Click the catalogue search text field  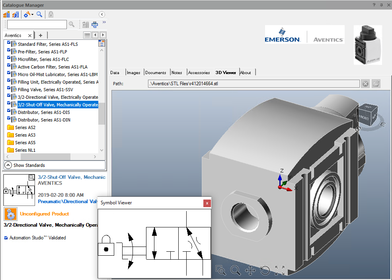(37, 25)
